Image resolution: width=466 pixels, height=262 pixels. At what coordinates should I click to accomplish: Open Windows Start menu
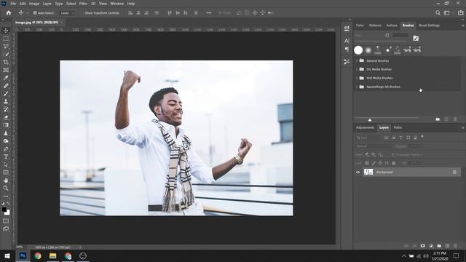pos(7,255)
